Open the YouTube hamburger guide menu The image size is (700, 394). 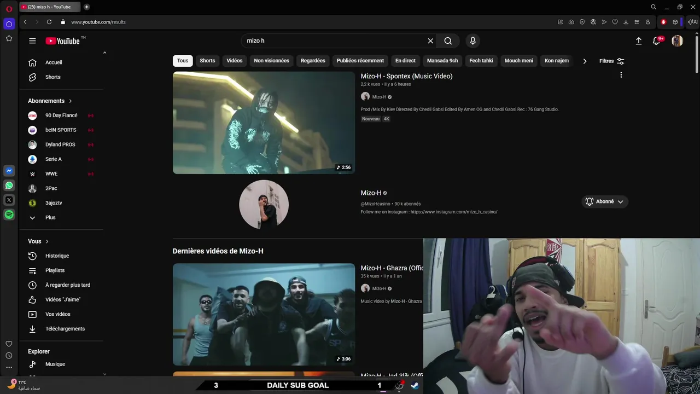click(x=32, y=41)
